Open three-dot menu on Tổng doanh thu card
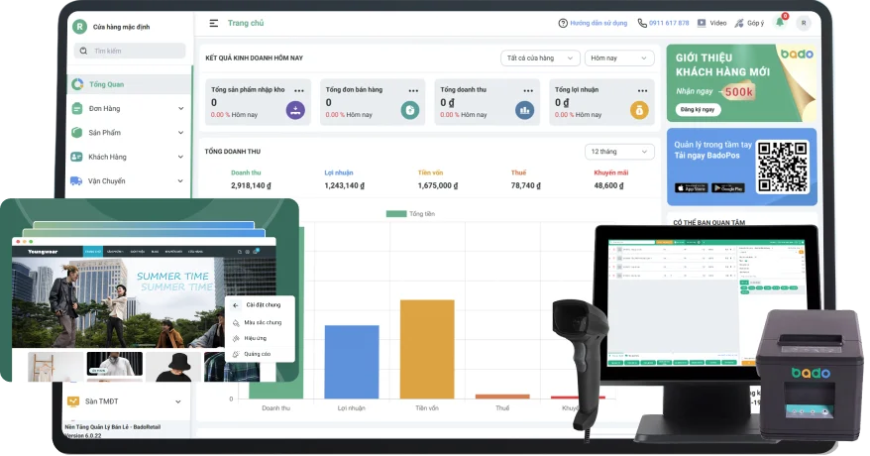 tap(528, 90)
